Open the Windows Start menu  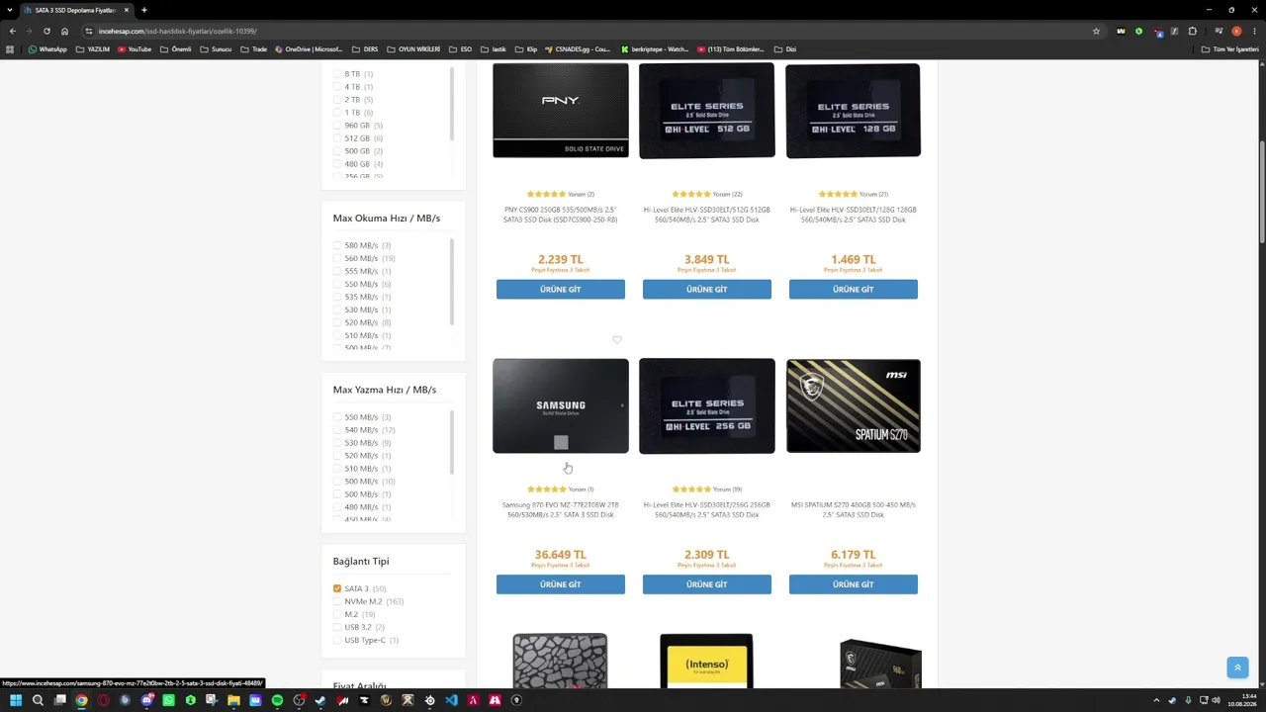coord(16,700)
